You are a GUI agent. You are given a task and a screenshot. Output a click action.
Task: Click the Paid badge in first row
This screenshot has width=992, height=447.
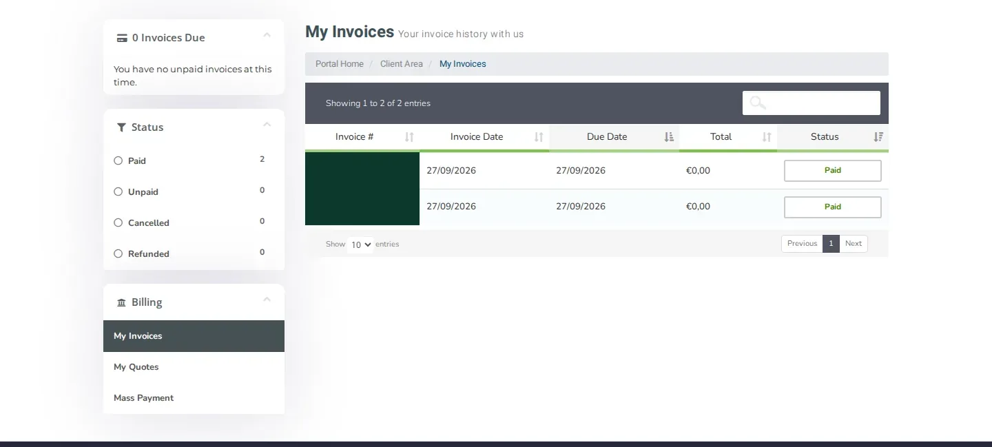pyautogui.click(x=833, y=171)
